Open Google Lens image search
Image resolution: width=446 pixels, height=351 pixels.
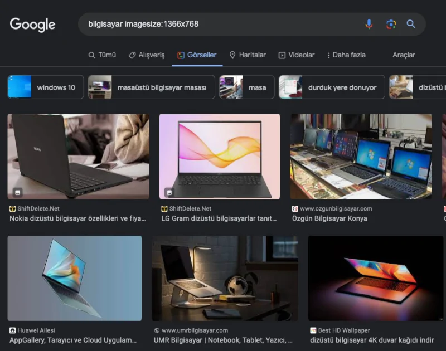[x=391, y=24]
